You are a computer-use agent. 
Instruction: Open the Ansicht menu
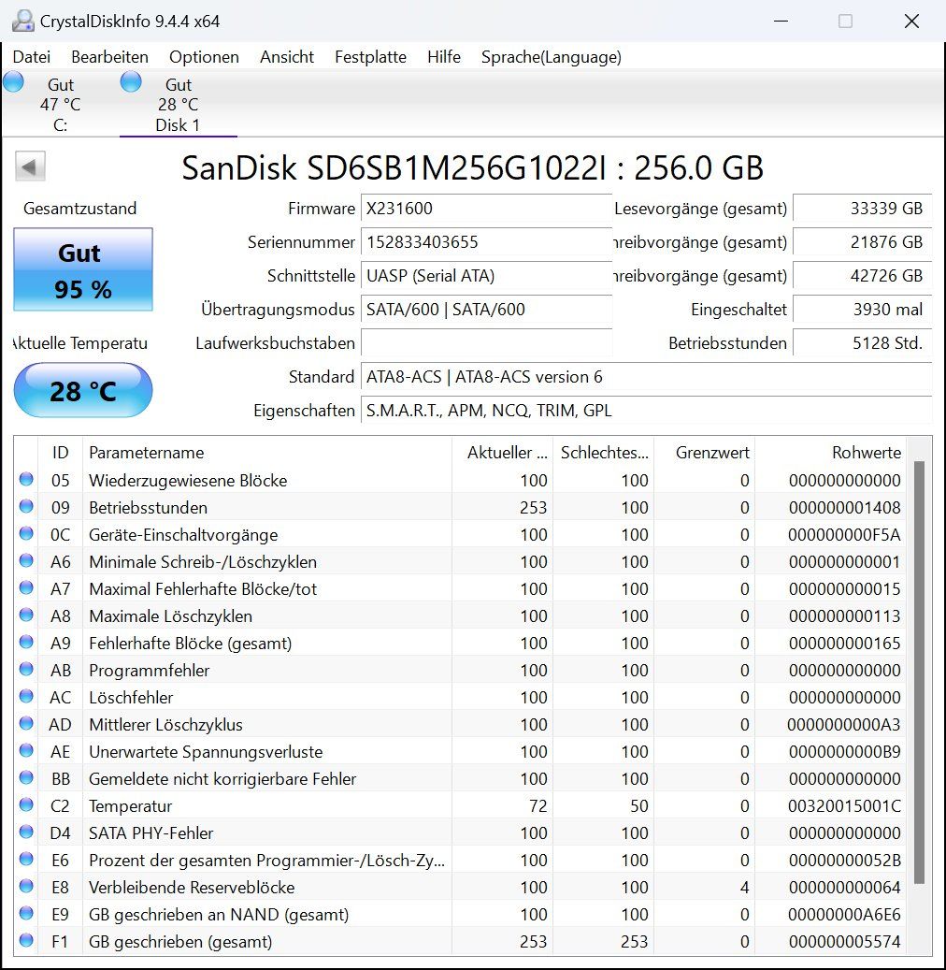coord(287,57)
